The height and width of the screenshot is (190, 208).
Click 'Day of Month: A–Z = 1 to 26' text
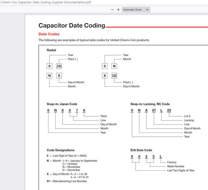(x=70, y=174)
